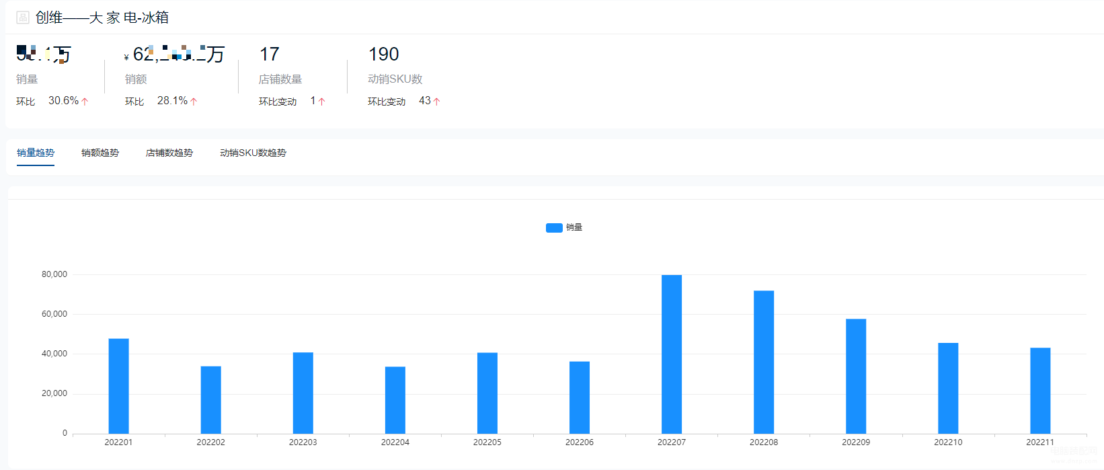Click the 销量 up arrow next to 30.6%
Screen dimensions: 1104x470
click(x=85, y=102)
